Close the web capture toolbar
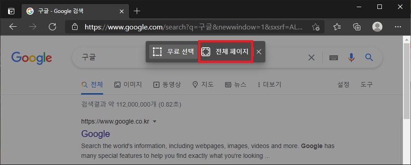The height and width of the screenshot is (165, 411). click(259, 52)
